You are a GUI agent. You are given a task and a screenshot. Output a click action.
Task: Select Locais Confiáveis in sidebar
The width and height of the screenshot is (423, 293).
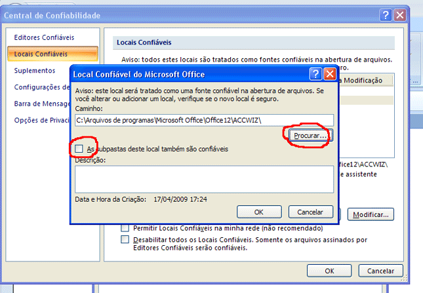52,54
